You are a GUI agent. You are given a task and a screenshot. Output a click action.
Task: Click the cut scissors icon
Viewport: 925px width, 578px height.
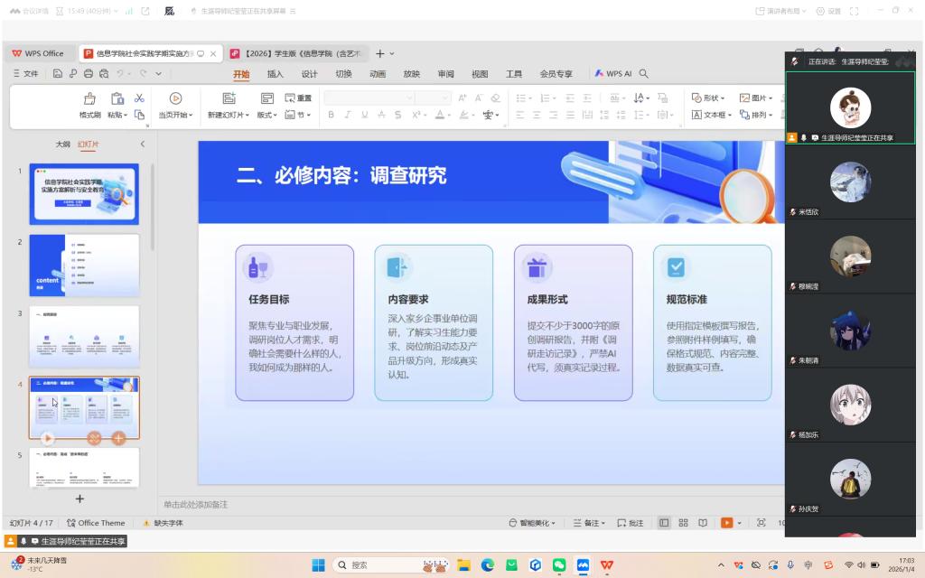point(139,98)
